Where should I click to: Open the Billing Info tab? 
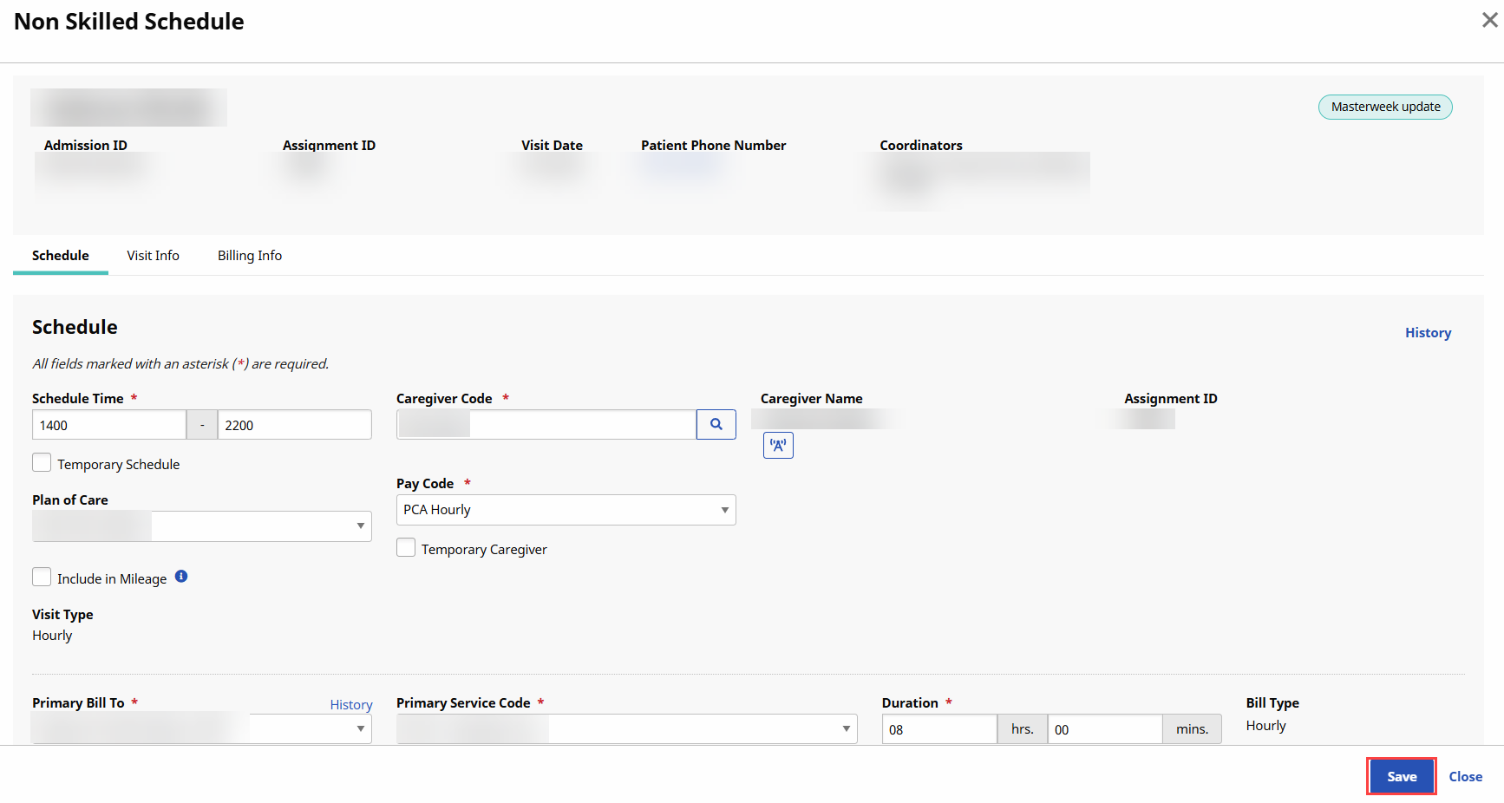coord(249,255)
